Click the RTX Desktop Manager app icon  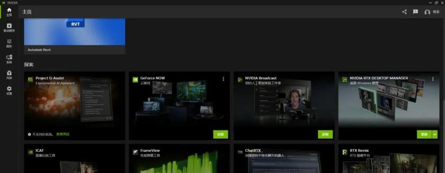click(345, 80)
